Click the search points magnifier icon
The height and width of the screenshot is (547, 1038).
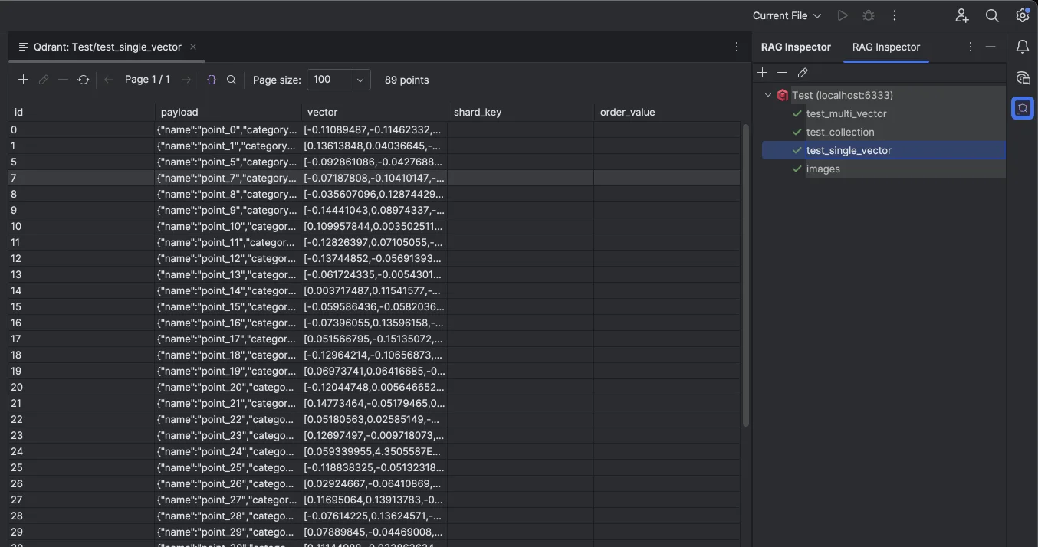(232, 80)
